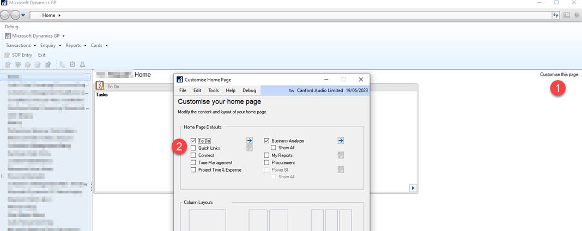Click the Back navigation arrow button
Viewport: 582px width, 231px height.
[5, 15]
